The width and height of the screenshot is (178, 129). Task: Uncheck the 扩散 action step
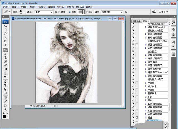click(x=133, y=97)
